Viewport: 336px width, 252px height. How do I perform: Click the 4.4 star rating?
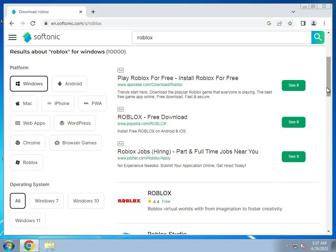tap(154, 201)
